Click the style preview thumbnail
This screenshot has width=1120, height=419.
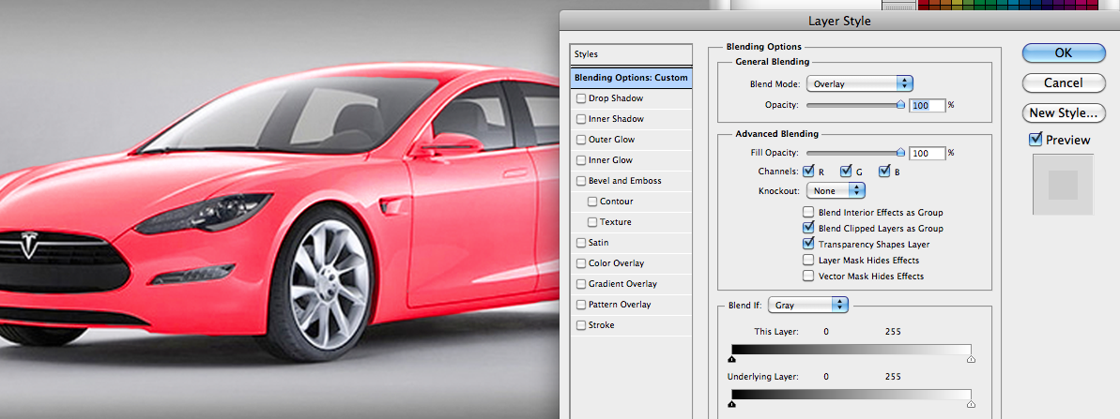point(1062,186)
